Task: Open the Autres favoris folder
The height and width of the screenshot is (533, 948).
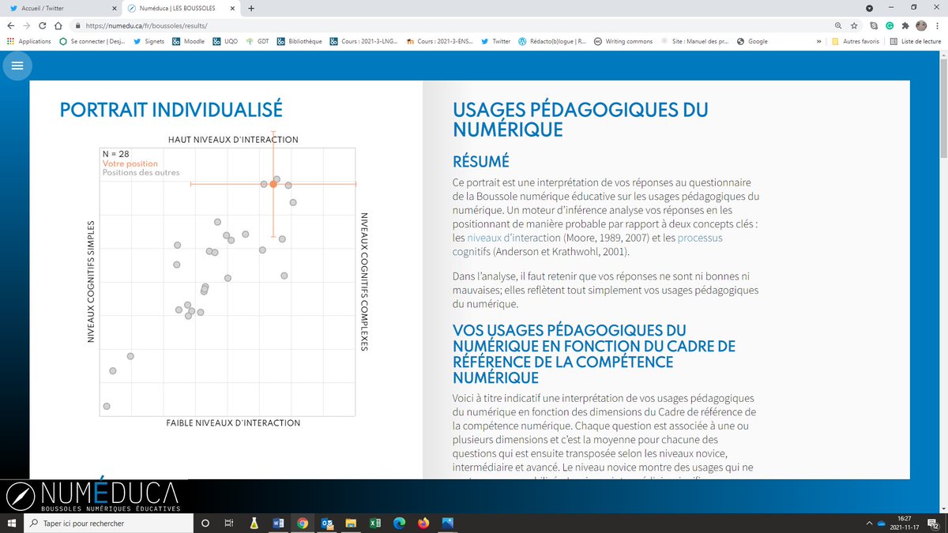Action: (x=857, y=41)
